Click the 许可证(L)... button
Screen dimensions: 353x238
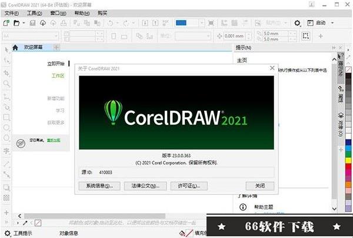189,186
